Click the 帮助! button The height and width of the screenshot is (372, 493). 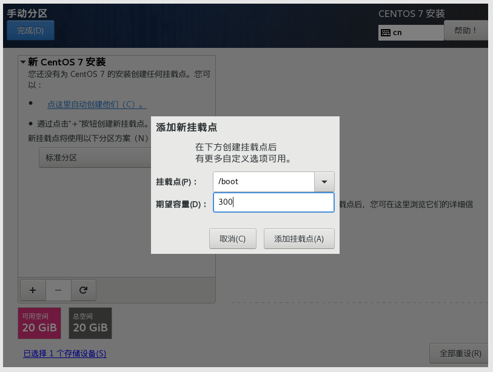(x=466, y=30)
